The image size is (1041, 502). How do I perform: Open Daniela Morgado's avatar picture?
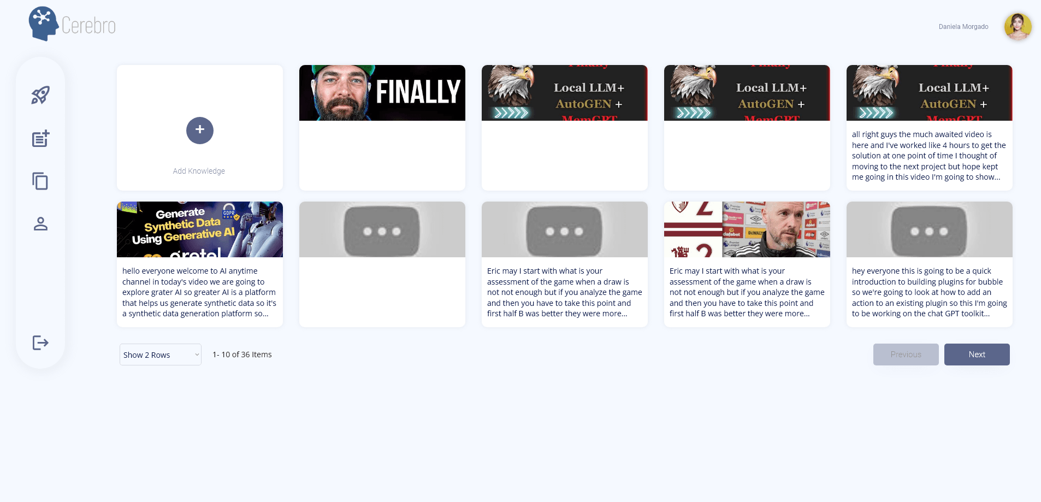click(1018, 26)
